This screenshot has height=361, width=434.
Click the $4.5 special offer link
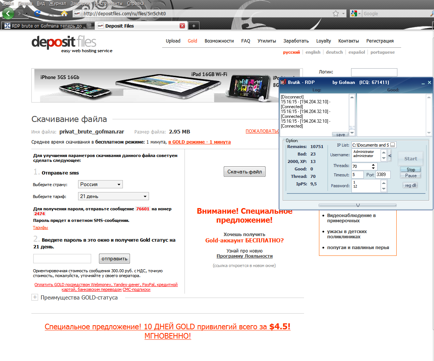[x=167, y=331]
